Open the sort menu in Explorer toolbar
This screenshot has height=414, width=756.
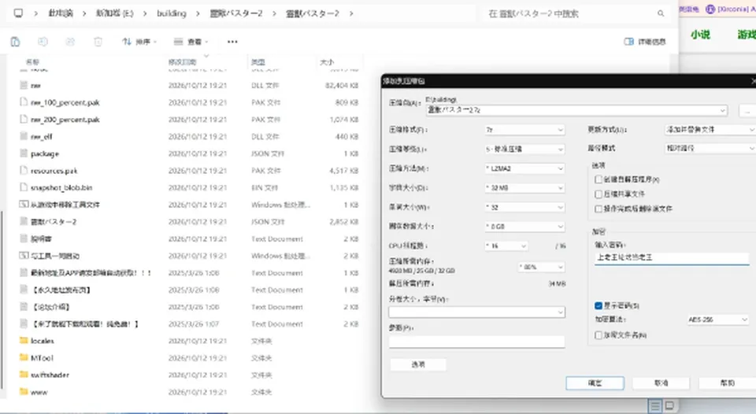(x=139, y=42)
